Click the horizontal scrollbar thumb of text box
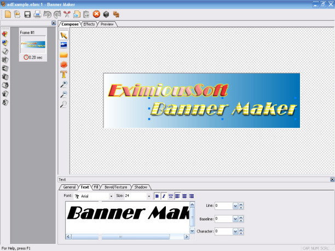The width and height of the screenshot is (335, 251). point(121,236)
